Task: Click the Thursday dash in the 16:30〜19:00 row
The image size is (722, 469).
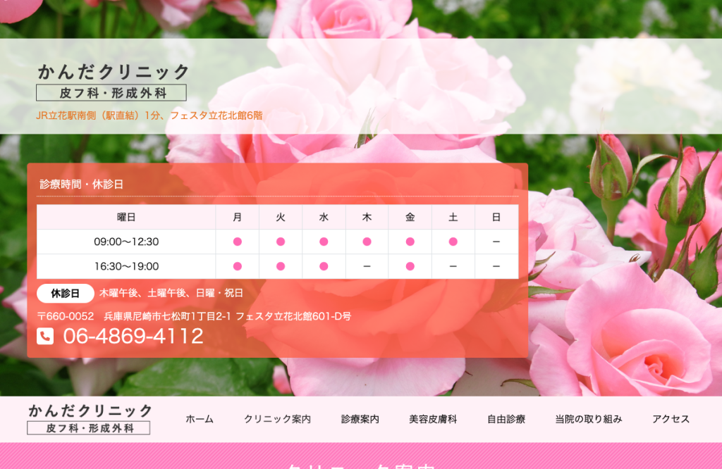Action: [x=367, y=266]
